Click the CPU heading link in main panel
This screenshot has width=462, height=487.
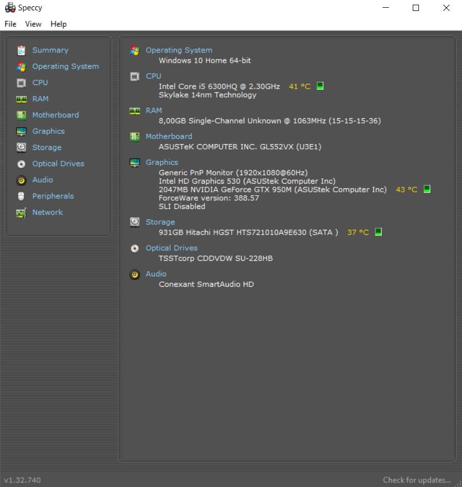[153, 76]
